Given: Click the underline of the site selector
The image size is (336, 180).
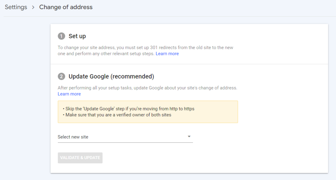Looking at the screenshot, I should (x=125, y=143).
